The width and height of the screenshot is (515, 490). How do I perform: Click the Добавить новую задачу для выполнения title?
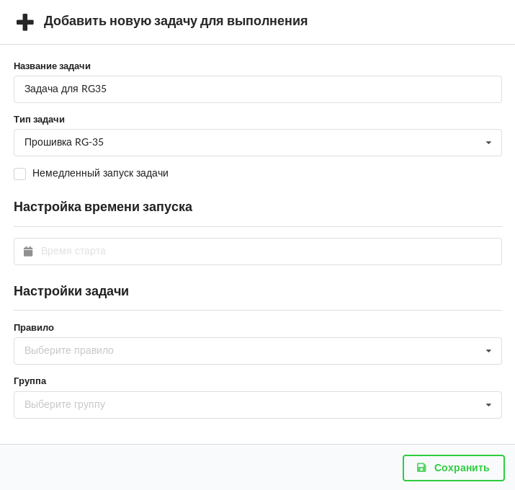(x=176, y=21)
